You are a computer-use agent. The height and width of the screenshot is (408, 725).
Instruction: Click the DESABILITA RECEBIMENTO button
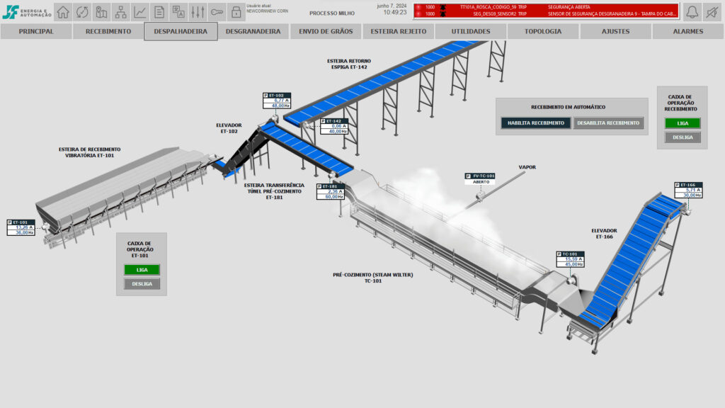click(x=608, y=123)
